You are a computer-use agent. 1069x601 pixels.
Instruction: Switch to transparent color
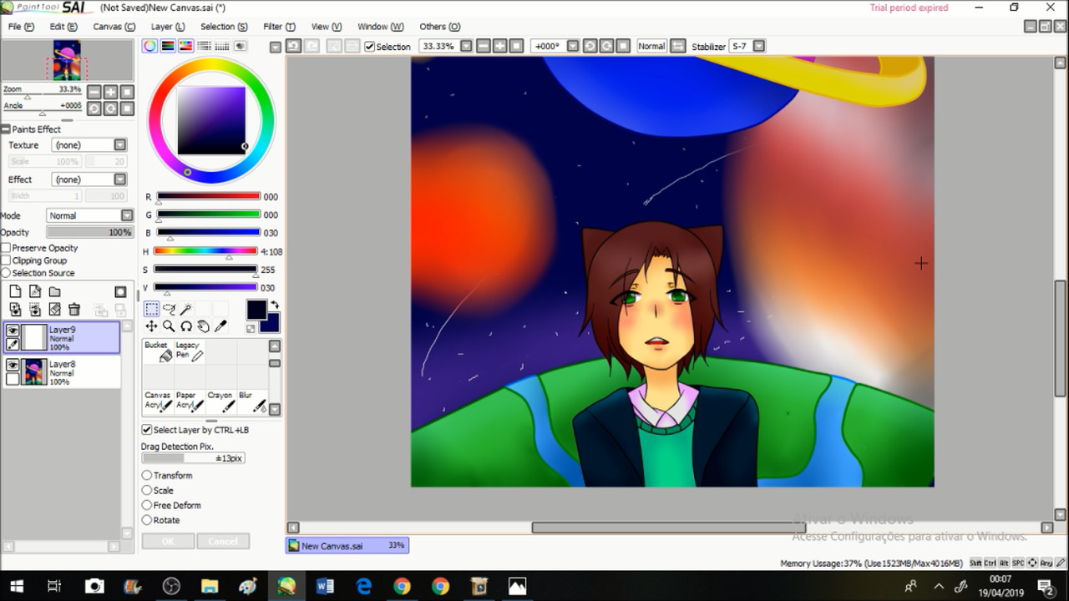pyautogui.click(x=251, y=329)
